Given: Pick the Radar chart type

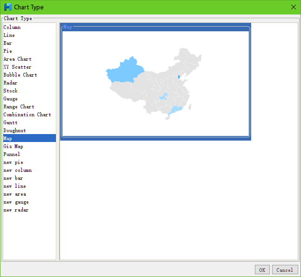Looking at the screenshot, I should [x=29, y=83].
